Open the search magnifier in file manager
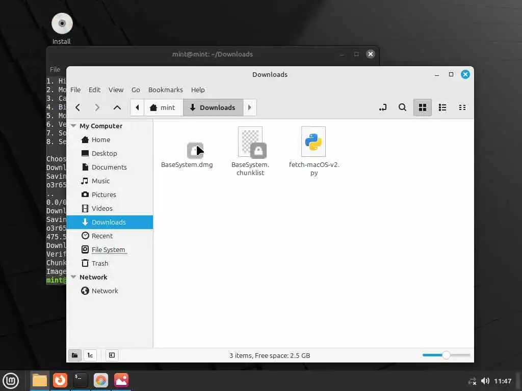The height and width of the screenshot is (391, 522). point(403,107)
